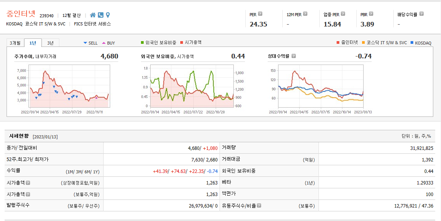Click the -0.74 relative return value above chart
Image resolution: width=441 pixels, height=221 pixels.
(363, 56)
